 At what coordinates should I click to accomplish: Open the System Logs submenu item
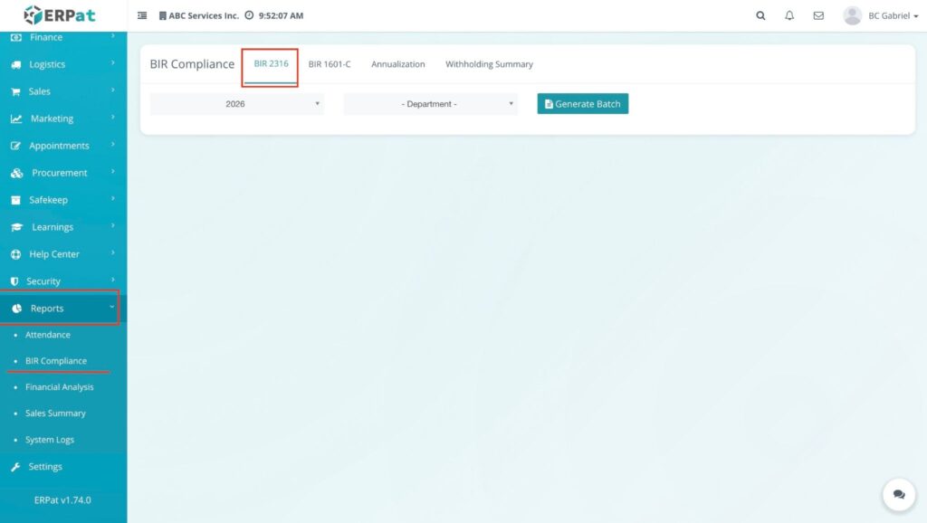[x=50, y=440]
